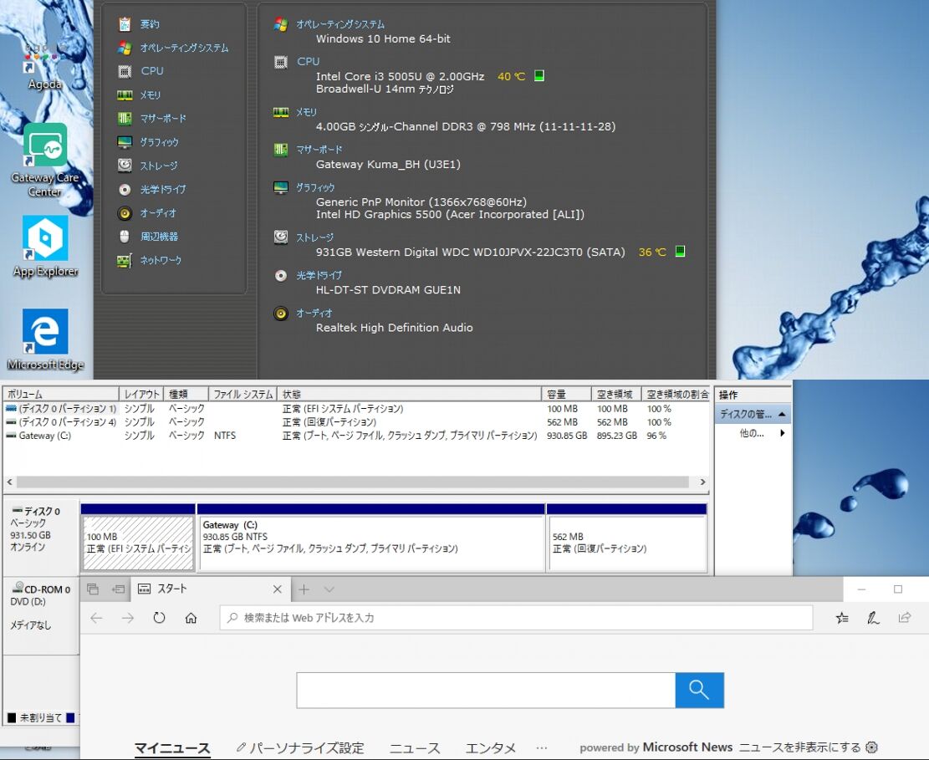Viewport: 929px width, 760px height.
Task: Switch to the スタート tab in Edge
Action: 211,589
